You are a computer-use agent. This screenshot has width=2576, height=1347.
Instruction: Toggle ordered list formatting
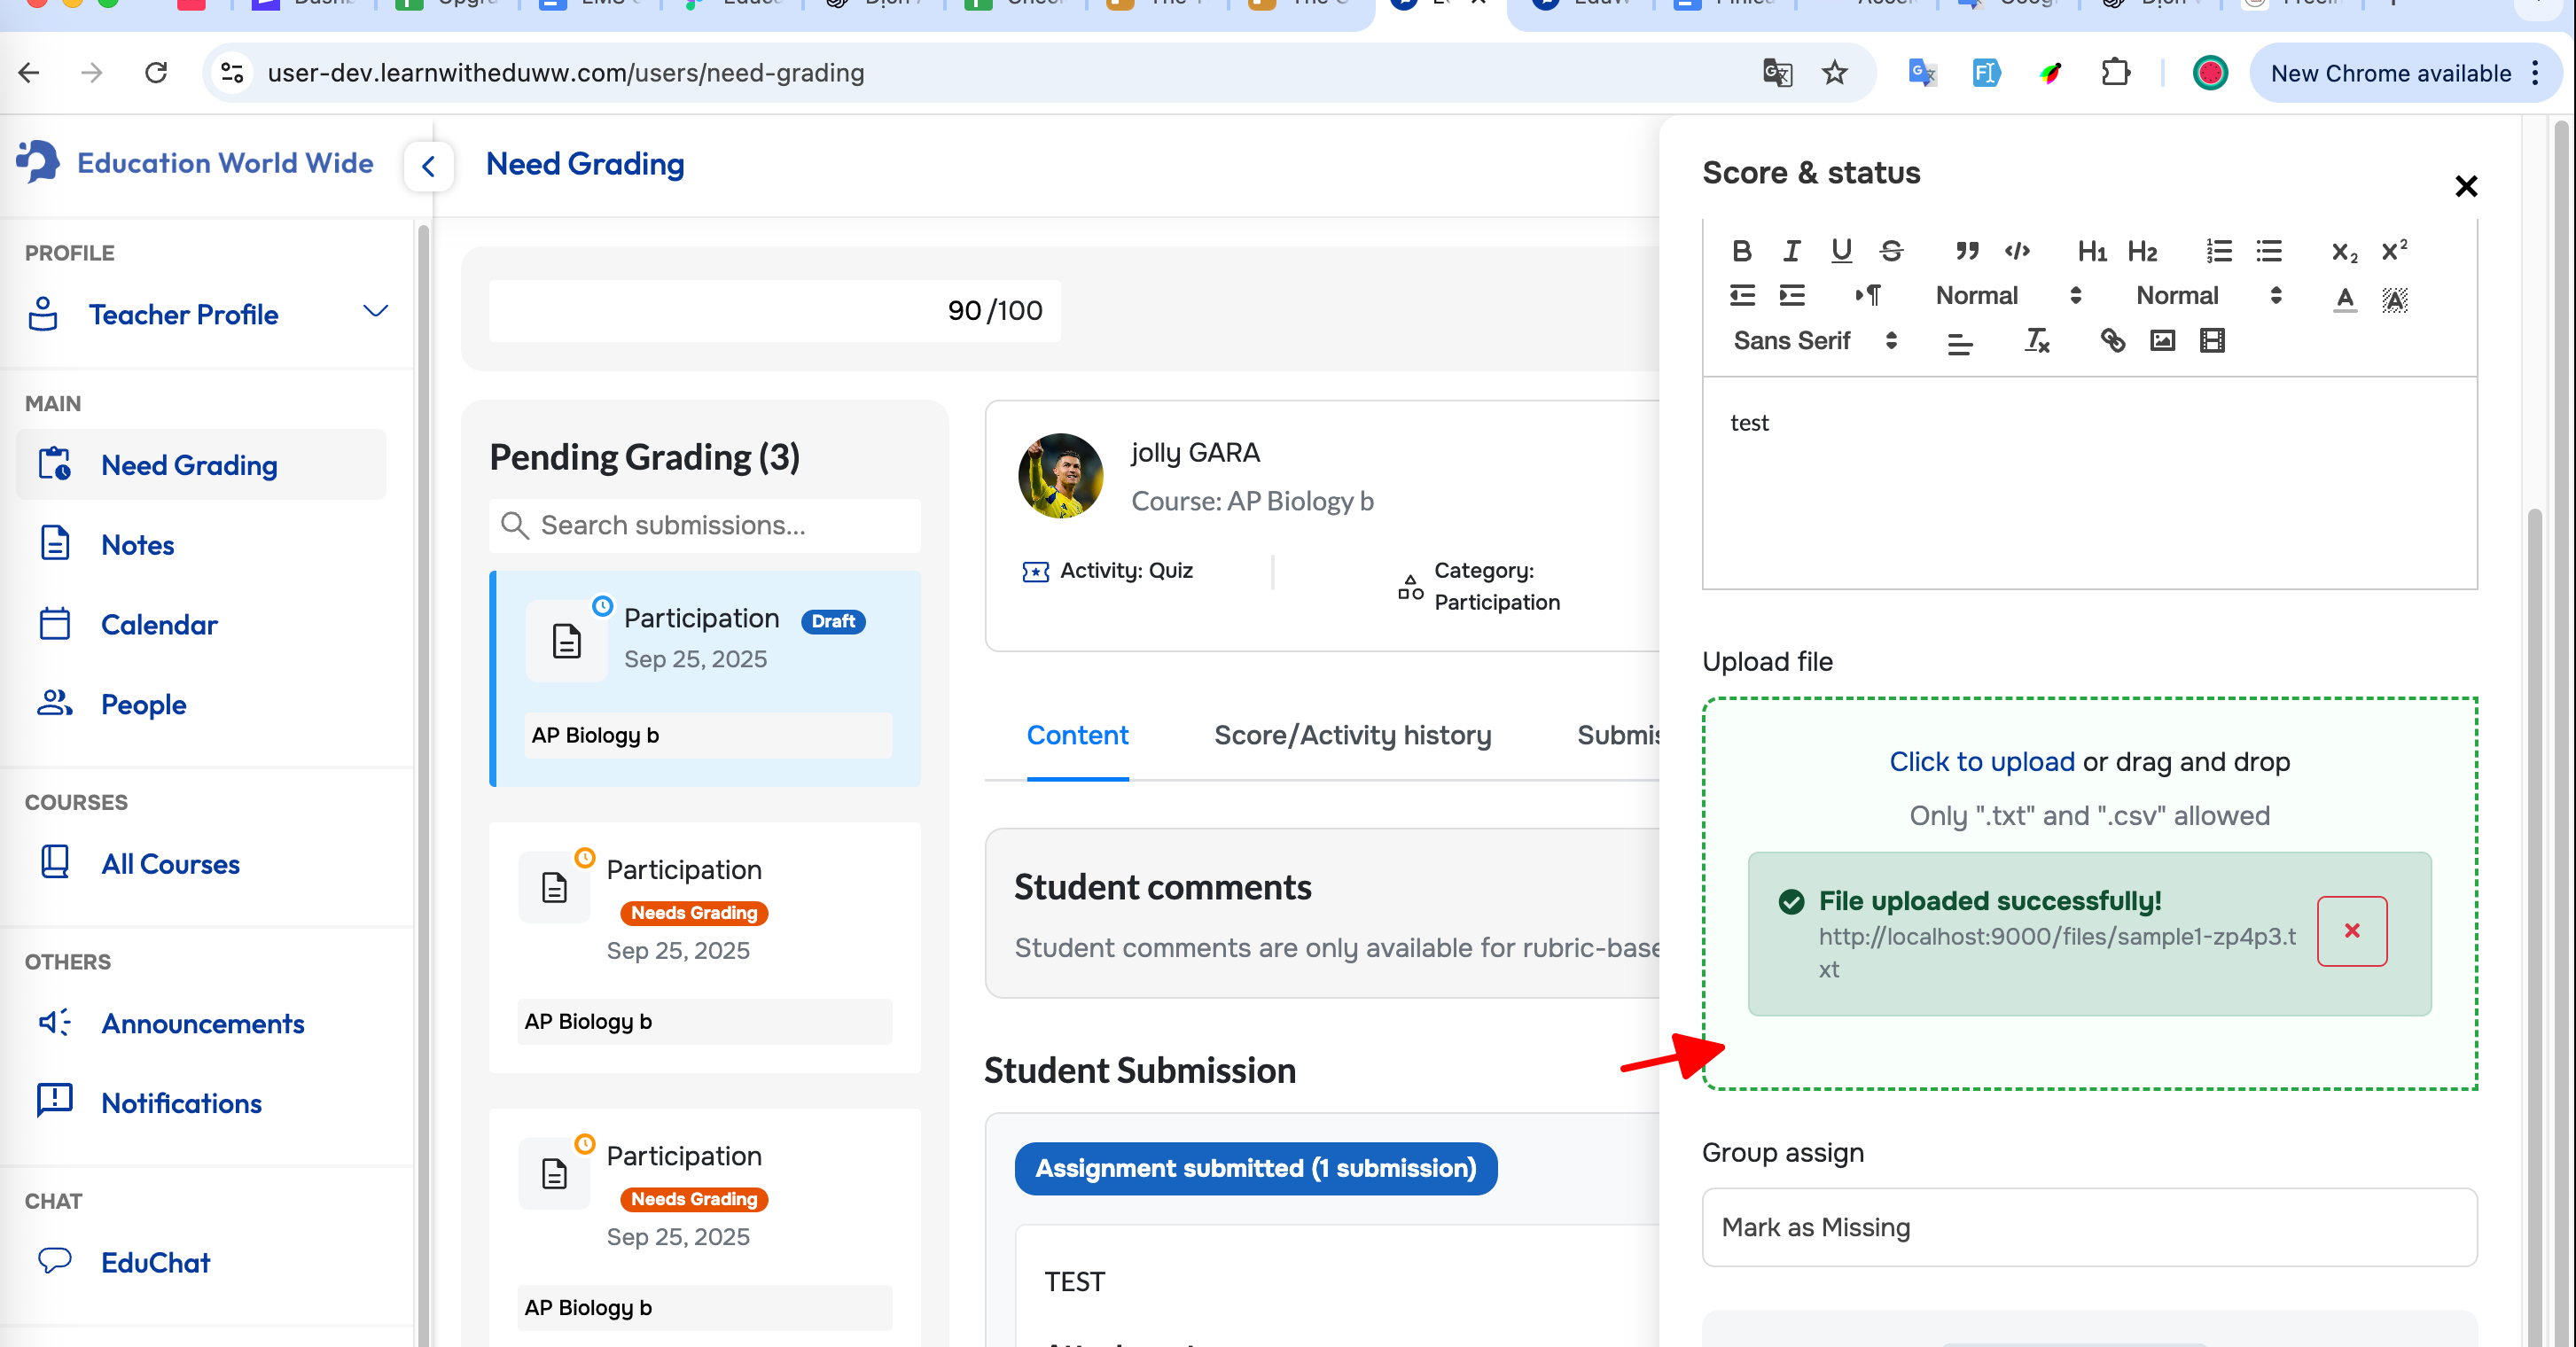click(x=2218, y=251)
